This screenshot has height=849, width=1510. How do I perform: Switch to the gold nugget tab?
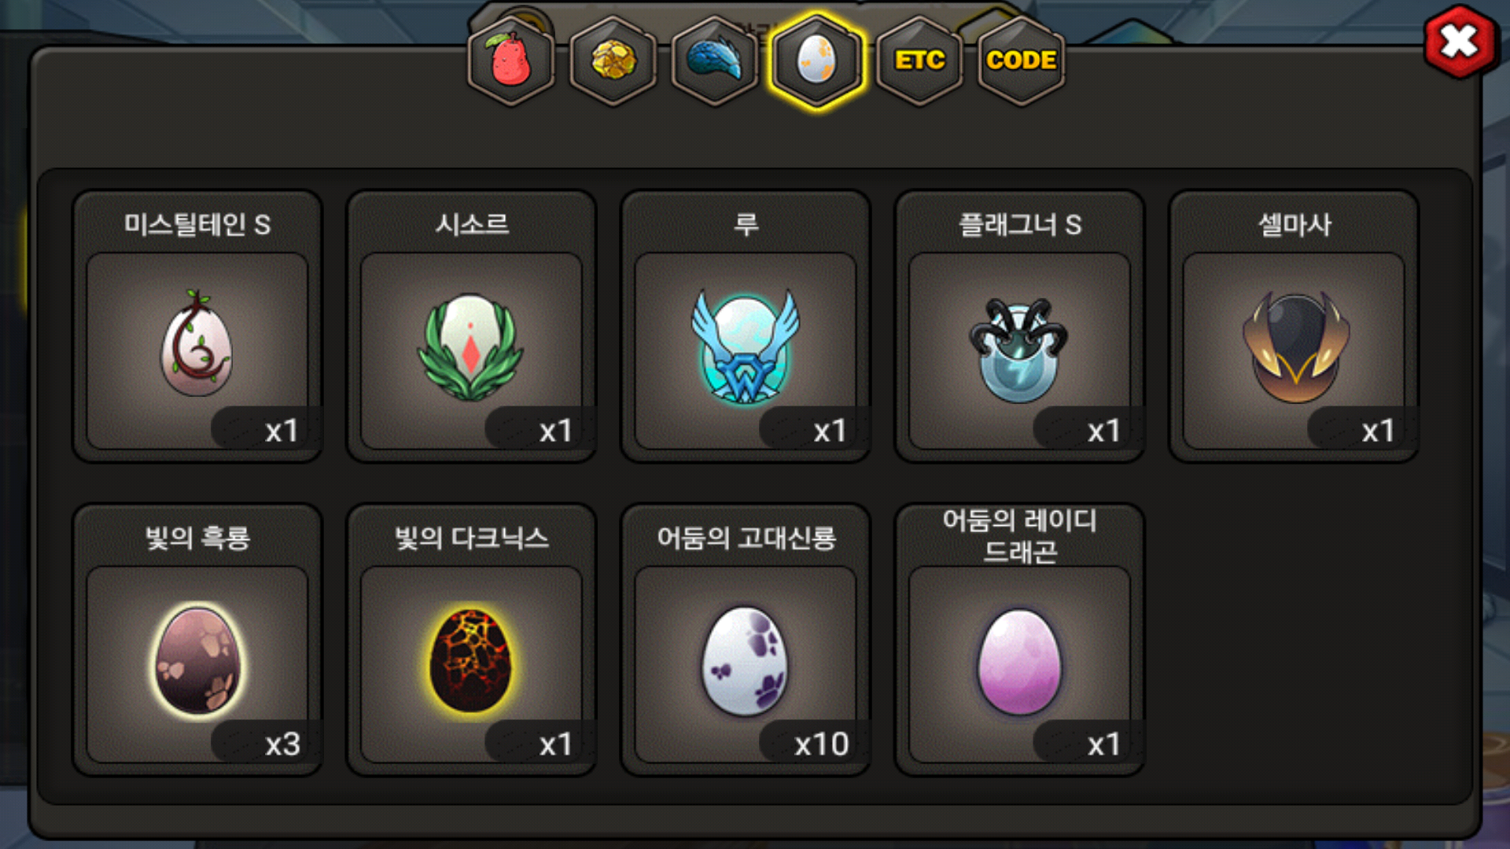click(x=613, y=61)
